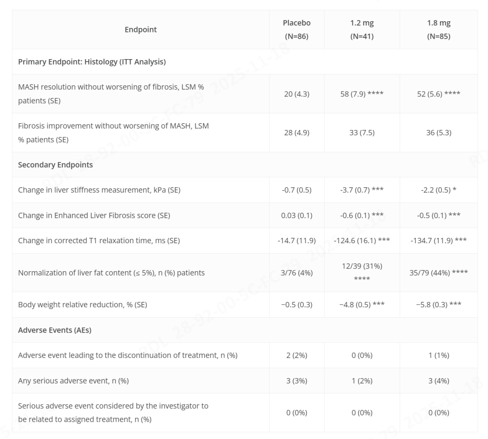488x439 pixels.
Task: Click the -0.6 (0.1) *** ELF score cell
Action: pos(362,215)
